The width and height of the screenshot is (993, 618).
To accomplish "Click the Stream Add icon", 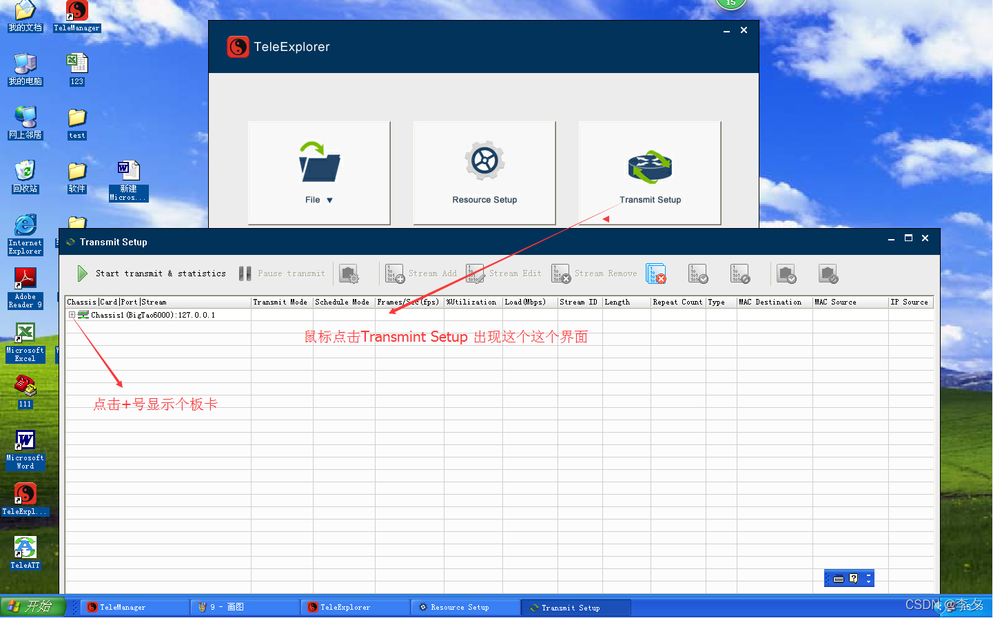I will pyautogui.click(x=395, y=274).
